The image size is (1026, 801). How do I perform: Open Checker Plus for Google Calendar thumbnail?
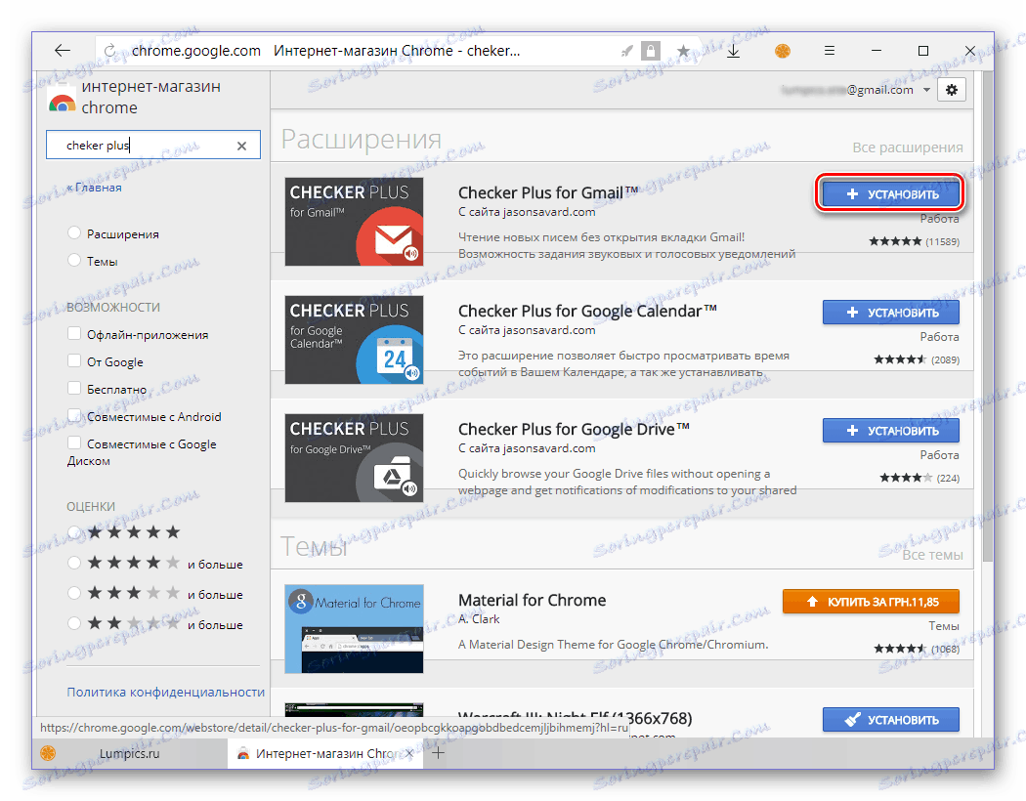coord(354,339)
